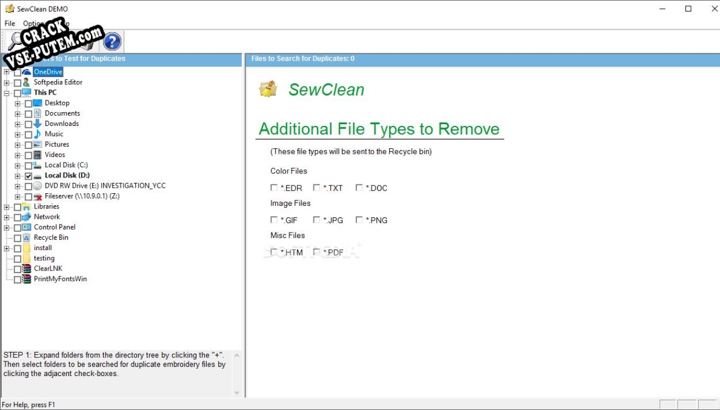720x410 pixels.
Task: Select the testing folder in tree
Action: tap(44, 259)
